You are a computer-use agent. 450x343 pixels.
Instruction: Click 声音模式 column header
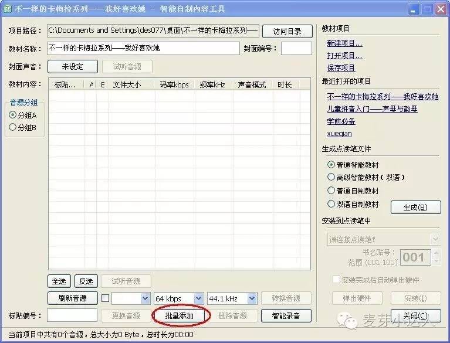tap(252, 85)
